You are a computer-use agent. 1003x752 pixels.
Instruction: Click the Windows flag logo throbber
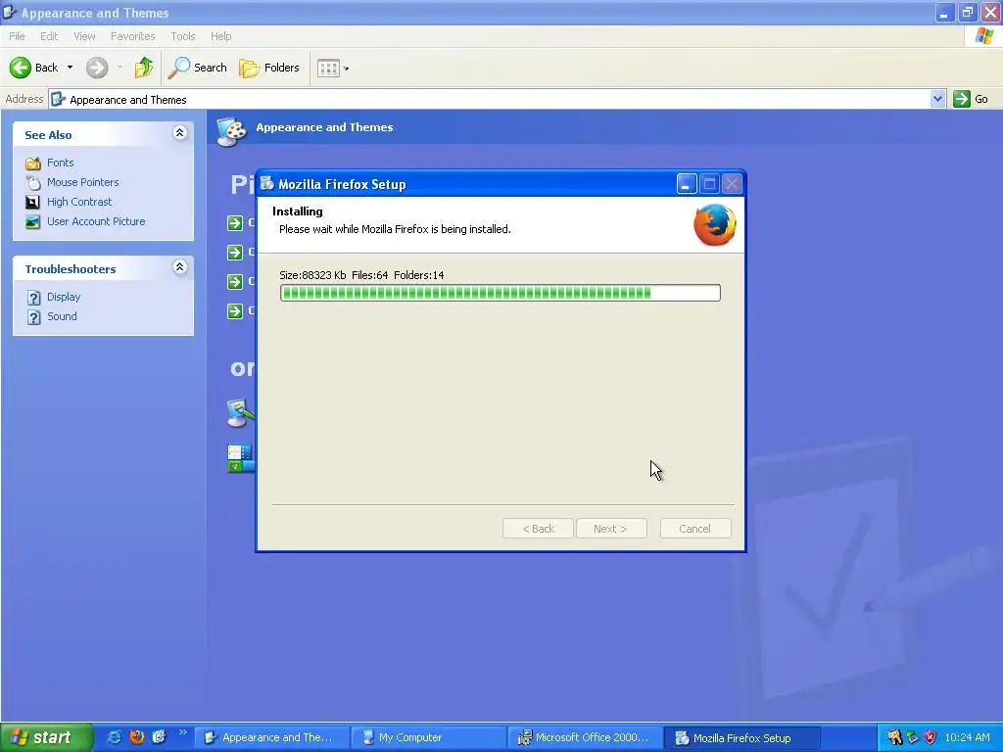983,36
